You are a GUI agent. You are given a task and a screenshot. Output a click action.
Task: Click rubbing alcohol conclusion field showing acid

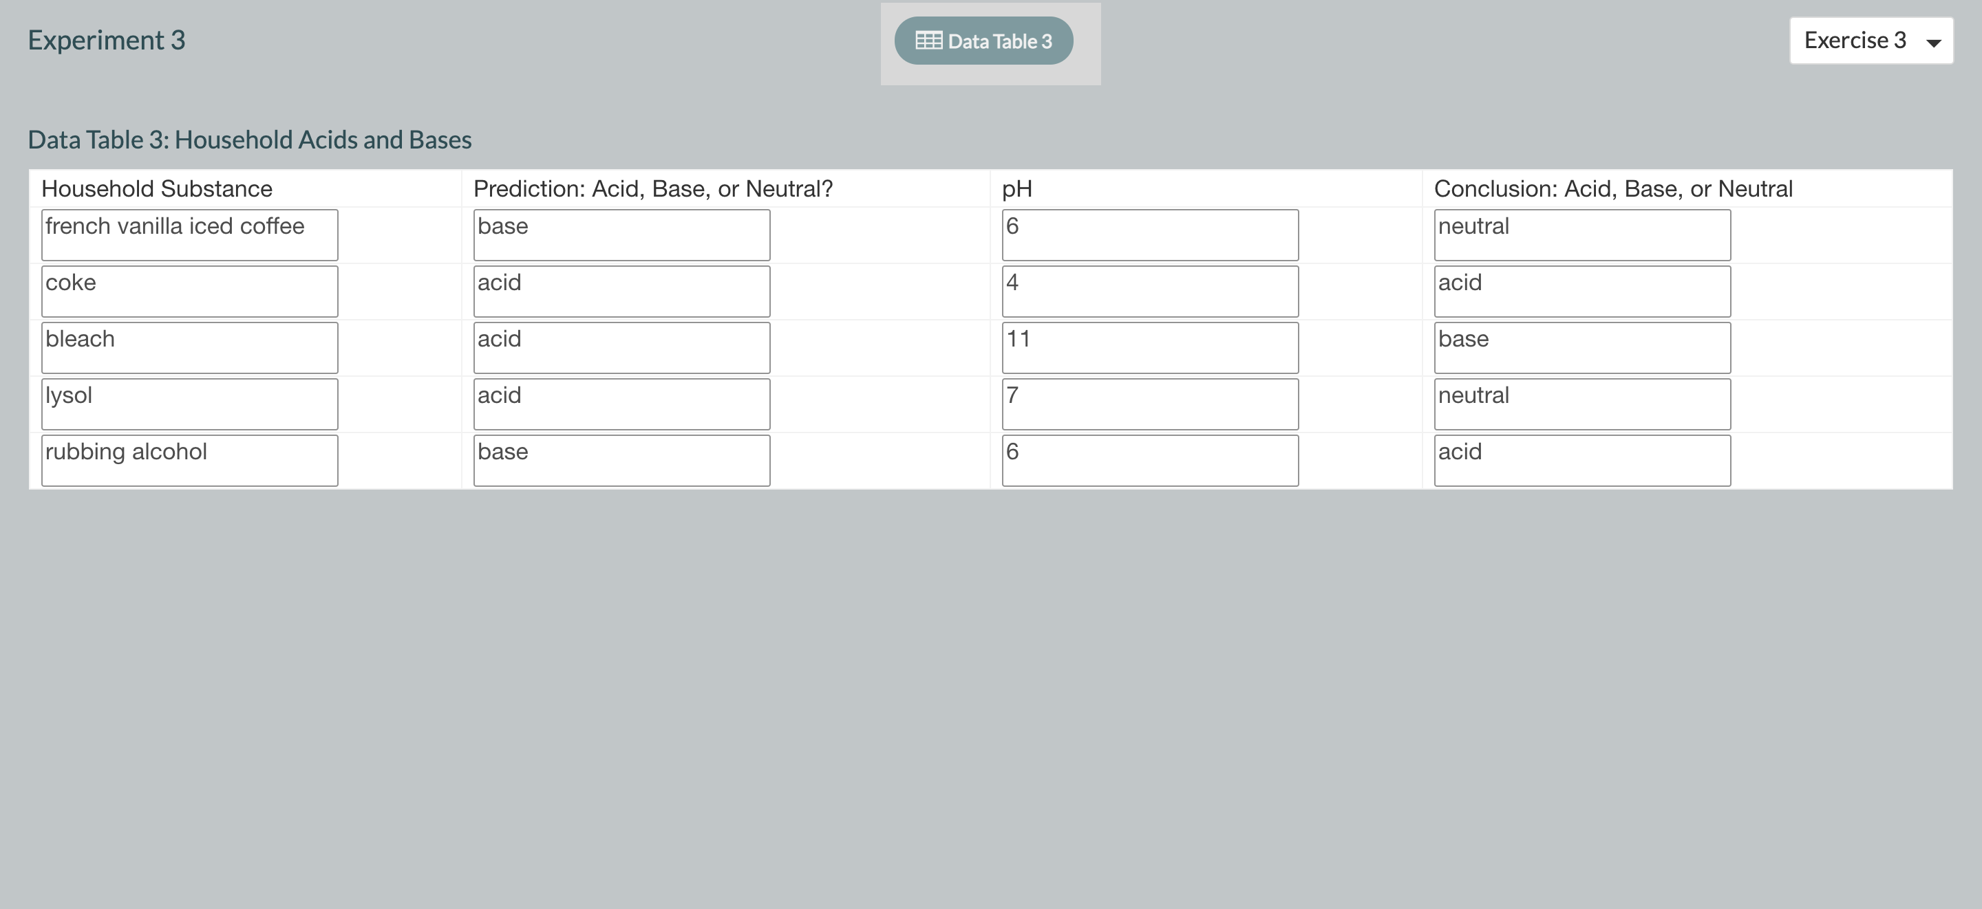(x=1583, y=461)
